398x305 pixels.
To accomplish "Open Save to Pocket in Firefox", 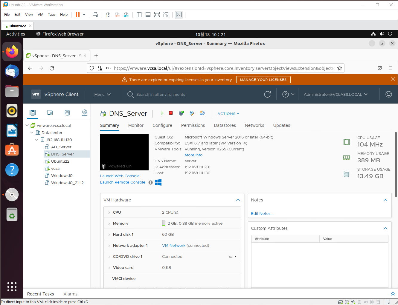I will tap(380, 68).
